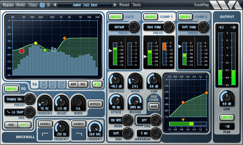Viewport: 243px width, 145px height.
Task: Toggle side chain MON monitoring
Action: pos(154,106)
